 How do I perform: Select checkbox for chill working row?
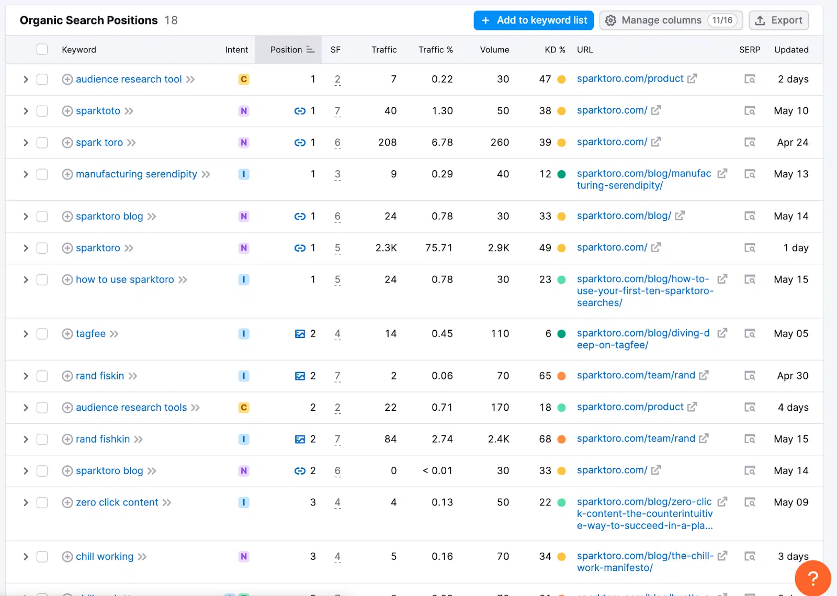click(x=42, y=557)
